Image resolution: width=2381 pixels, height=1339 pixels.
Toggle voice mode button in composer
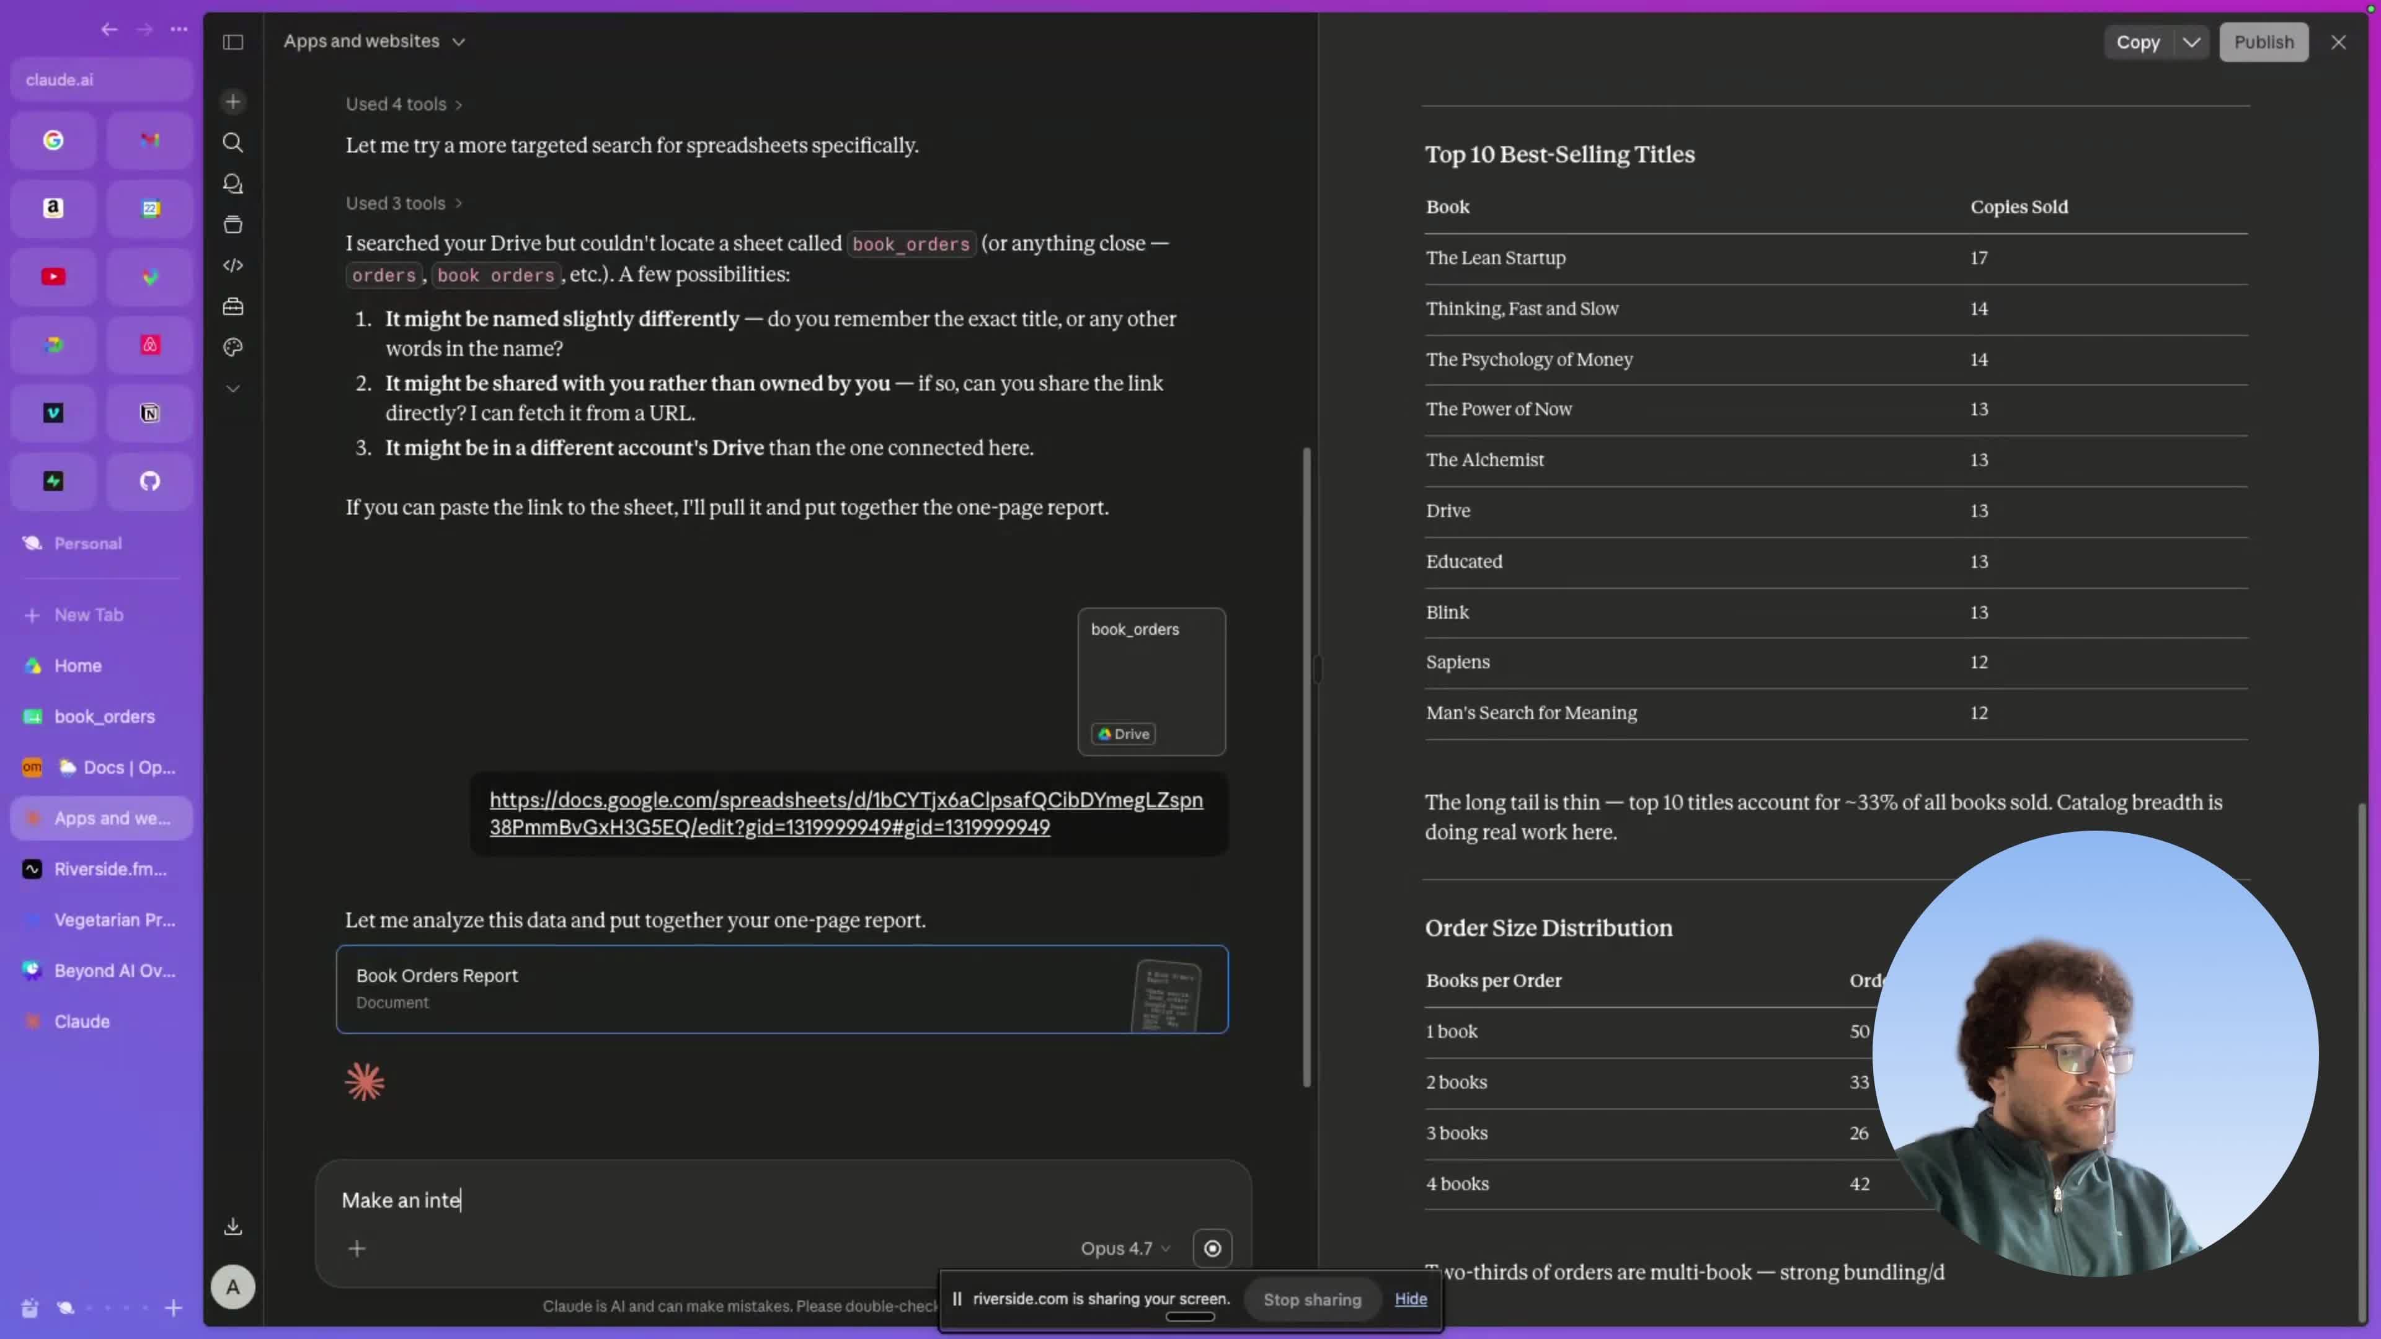pyautogui.click(x=1212, y=1248)
